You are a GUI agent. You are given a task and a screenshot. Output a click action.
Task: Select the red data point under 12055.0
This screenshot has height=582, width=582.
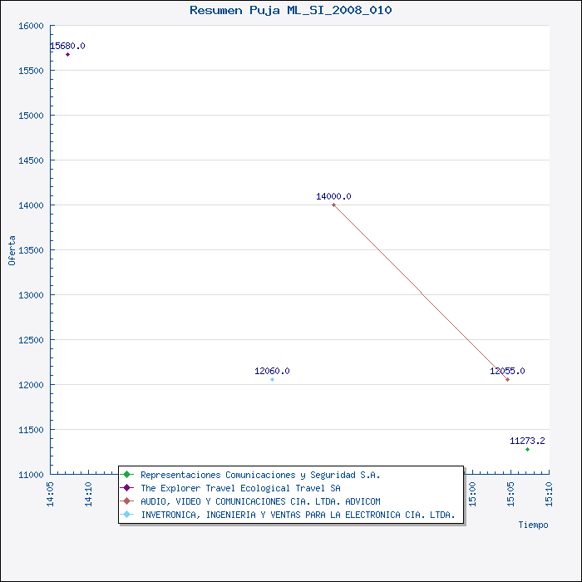507,379
